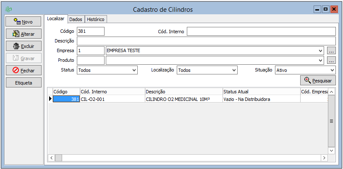
Task: Click the Excluir trash icon button
Action: [23, 46]
